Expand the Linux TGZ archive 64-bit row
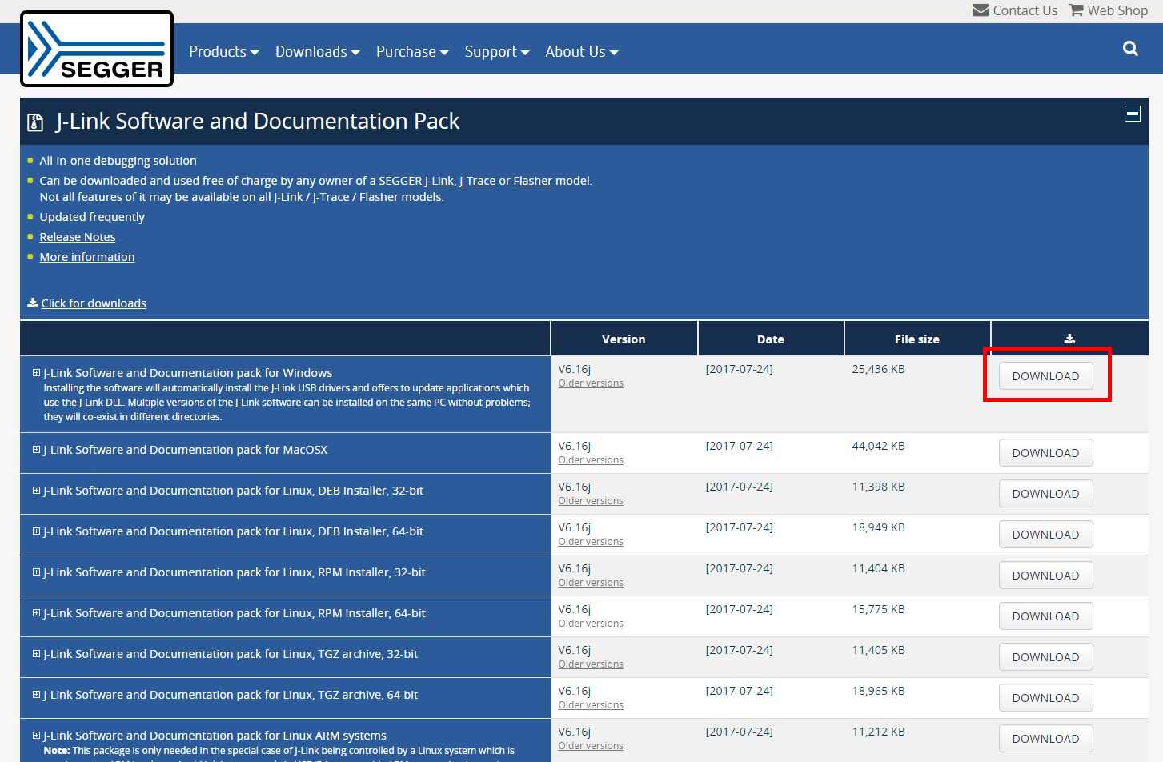Viewport: 1163px width, 762px height. coord(36,695)
